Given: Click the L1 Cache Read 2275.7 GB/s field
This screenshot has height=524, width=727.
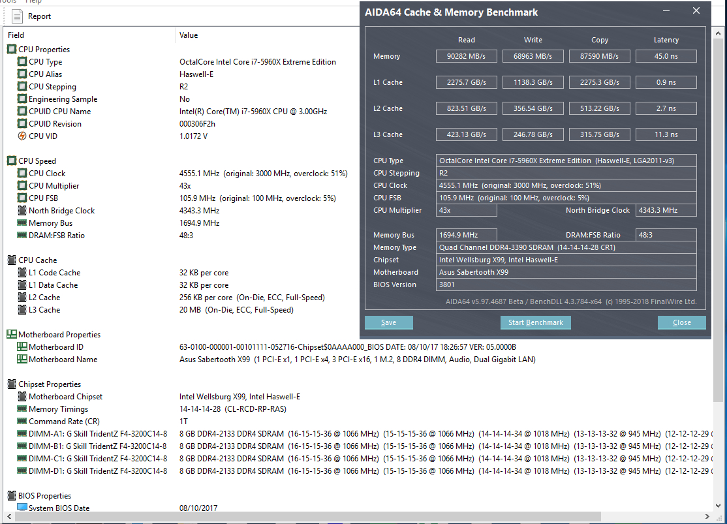Looking at the screenshot, I should coord(467,82).
